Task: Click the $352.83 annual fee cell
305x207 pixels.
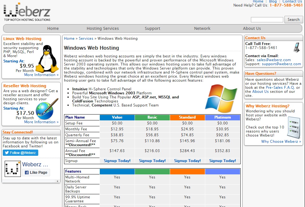Action: [x=223, y=151]
